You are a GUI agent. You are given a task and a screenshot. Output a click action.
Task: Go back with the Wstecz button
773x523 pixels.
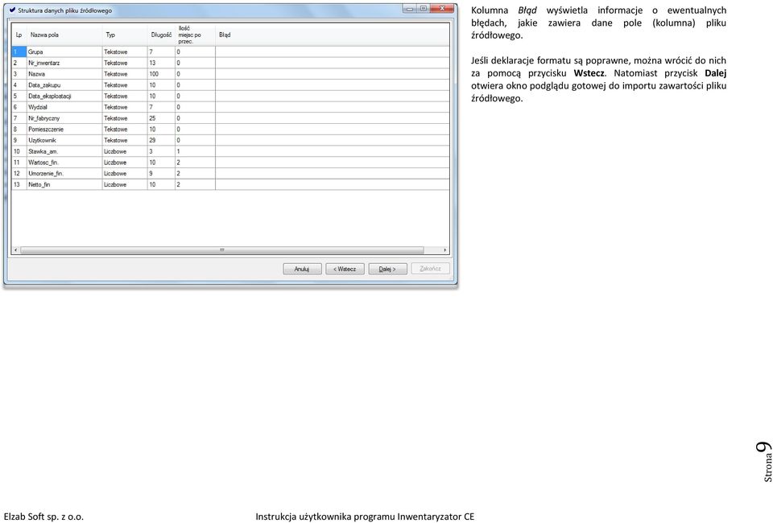pyautogui.click(x=345, y=269)
